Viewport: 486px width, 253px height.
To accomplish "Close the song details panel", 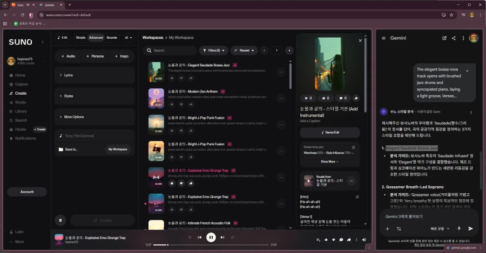I will click(x=360, y=40).
